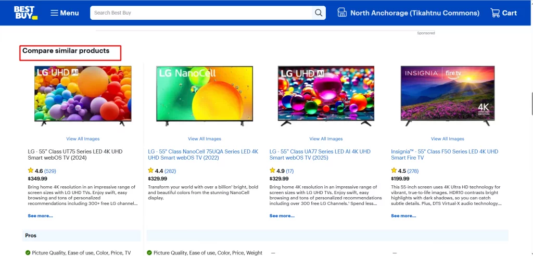Click the store location icon
The height and width of the screenshot is (256, 533).
pyautogui.click(x=341, y=13)
